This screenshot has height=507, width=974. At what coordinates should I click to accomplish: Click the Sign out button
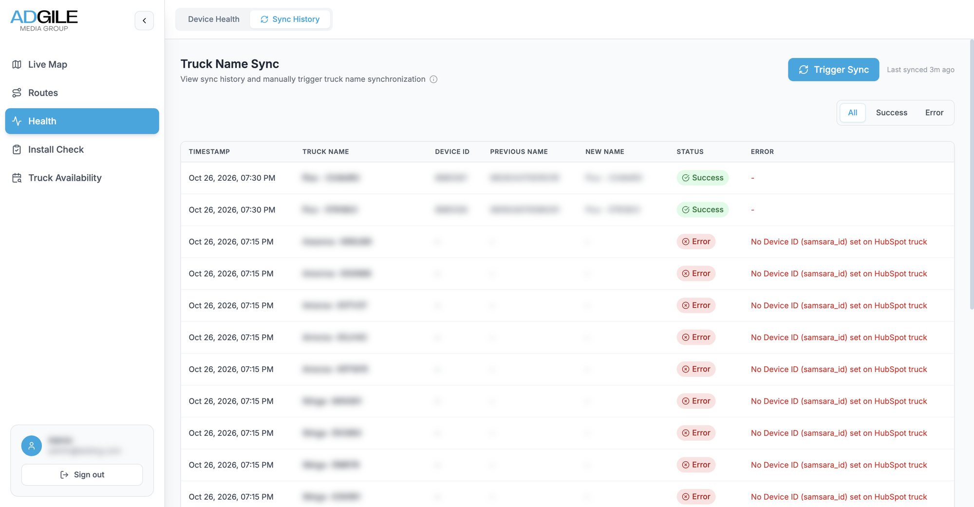[x=82, y=474]
